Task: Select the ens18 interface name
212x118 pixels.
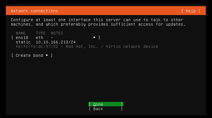Action: pos(22,38)
